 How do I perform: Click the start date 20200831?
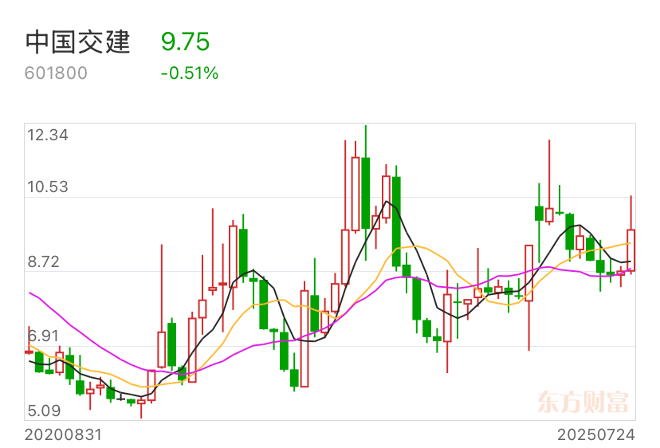click(63, 434)
